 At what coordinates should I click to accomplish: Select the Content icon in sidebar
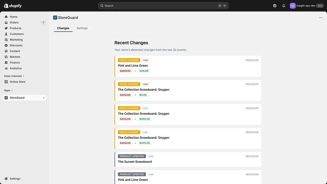(6, 51)
